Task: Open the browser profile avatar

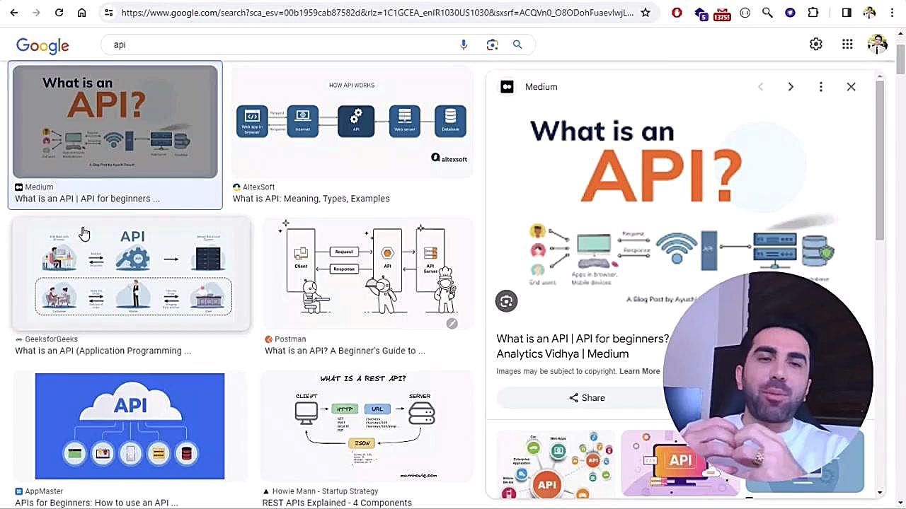Action: (869, 13)
